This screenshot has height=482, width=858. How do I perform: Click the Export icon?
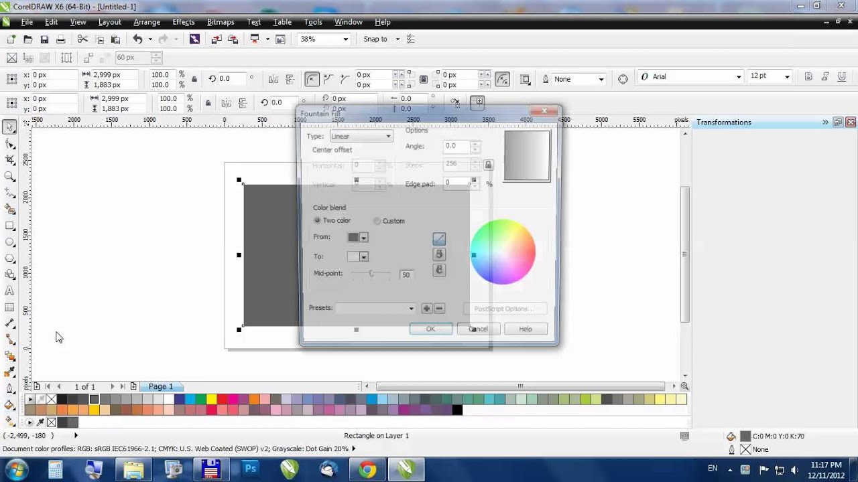click(x=233, y=39)
